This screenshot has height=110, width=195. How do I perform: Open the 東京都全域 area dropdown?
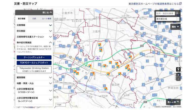[167, 19]
